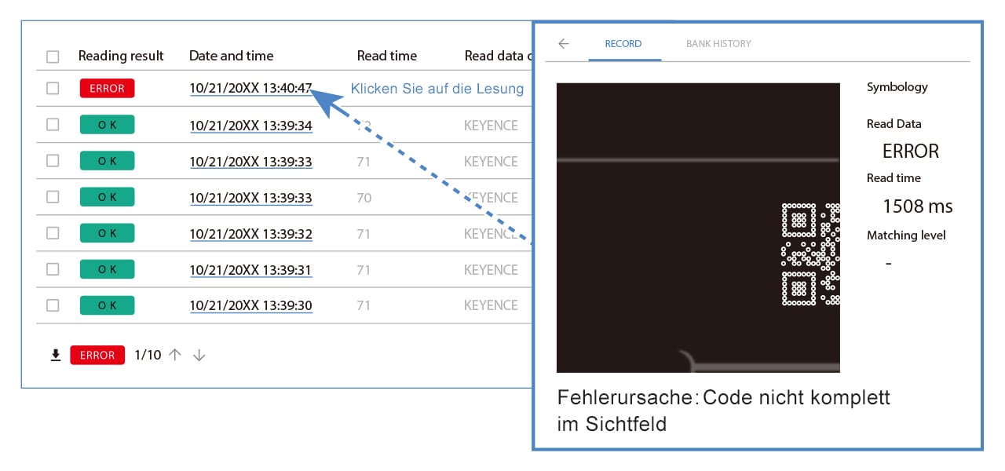
Task: Check the box for the 13:39:31 reading
Action: point(53,268)
